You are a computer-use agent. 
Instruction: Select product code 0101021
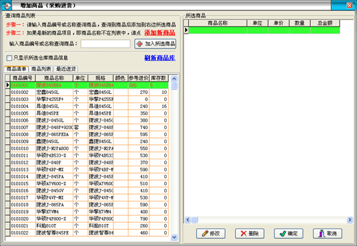(x=19, y=226)
